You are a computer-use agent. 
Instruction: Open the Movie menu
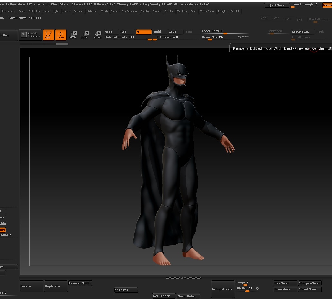105,11
